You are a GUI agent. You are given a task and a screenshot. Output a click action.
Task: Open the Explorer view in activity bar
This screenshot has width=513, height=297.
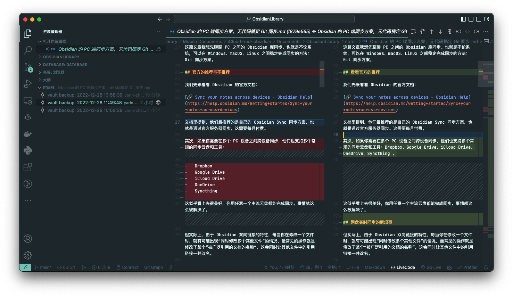[x=28, y=33]
